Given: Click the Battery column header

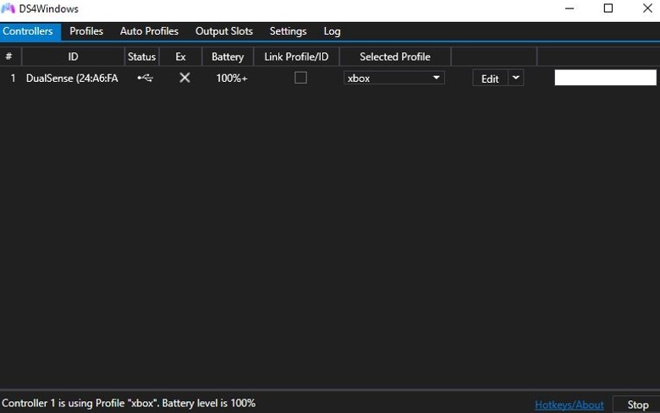Looking at the screenshot, I should (228, 57).
